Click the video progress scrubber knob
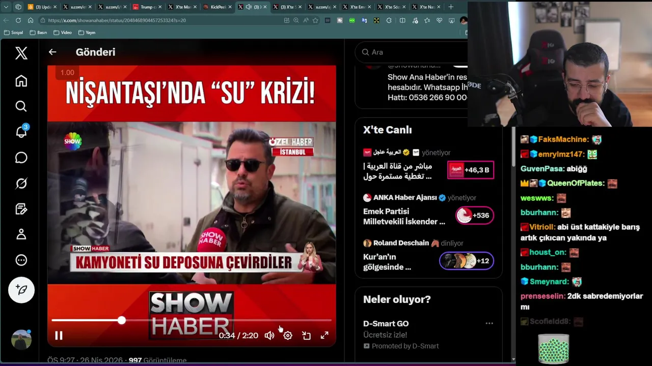This screenshot has height=366, width=652. click(121, 320)
